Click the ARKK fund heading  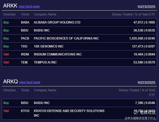click(x=10, y=6)
